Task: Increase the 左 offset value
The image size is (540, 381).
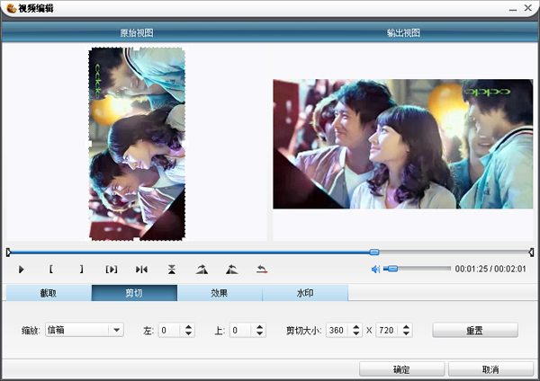Action: pyautogui.click(x=188, y=327)
